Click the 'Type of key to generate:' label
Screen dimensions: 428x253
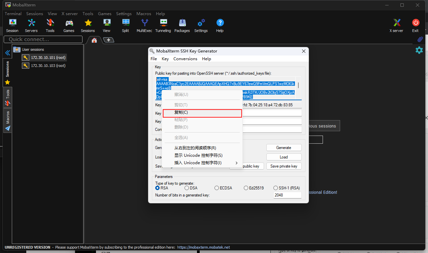coord(174,183)
